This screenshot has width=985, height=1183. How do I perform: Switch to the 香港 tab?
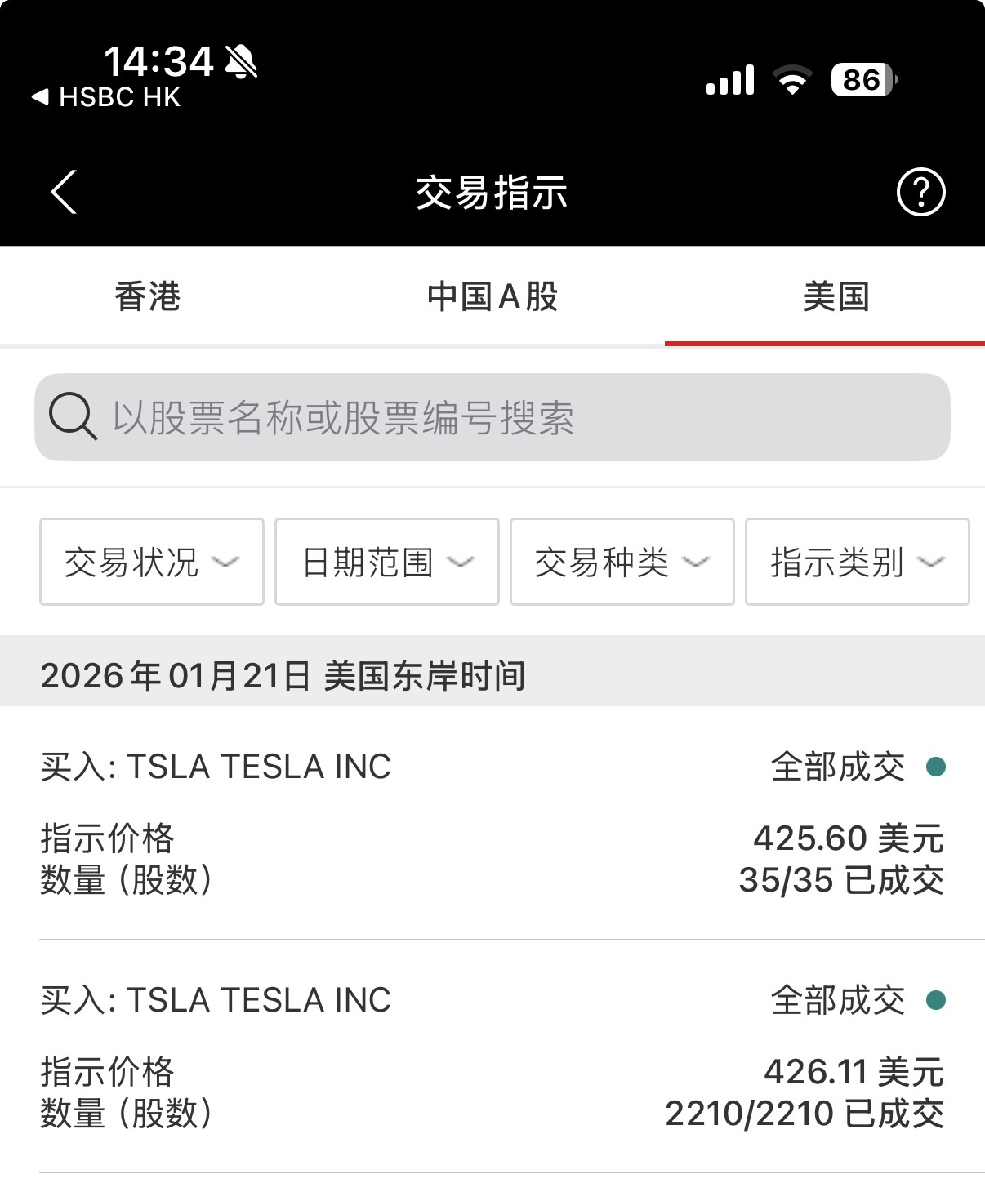point(148,296)
